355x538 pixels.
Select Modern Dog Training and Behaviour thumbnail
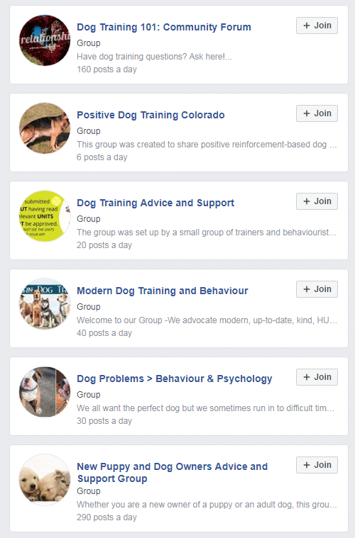[x=45, y=303]
